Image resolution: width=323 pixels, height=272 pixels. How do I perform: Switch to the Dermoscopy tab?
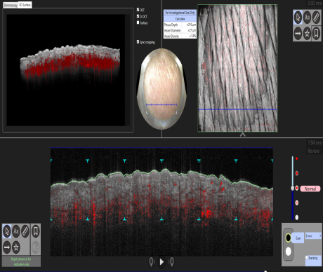tap(11, 5)
